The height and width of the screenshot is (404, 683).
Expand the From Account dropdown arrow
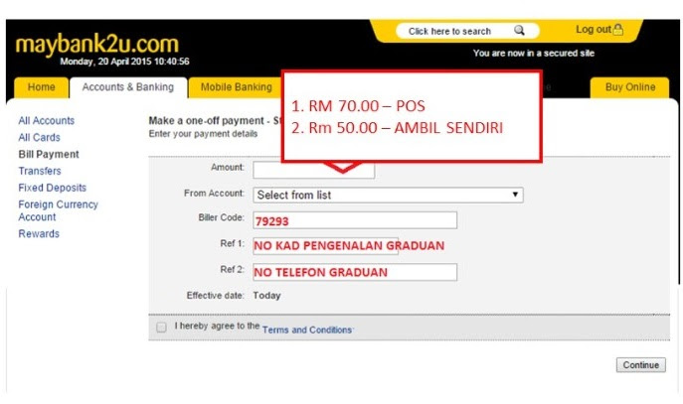pyautogui.click(x=515, y=195)
